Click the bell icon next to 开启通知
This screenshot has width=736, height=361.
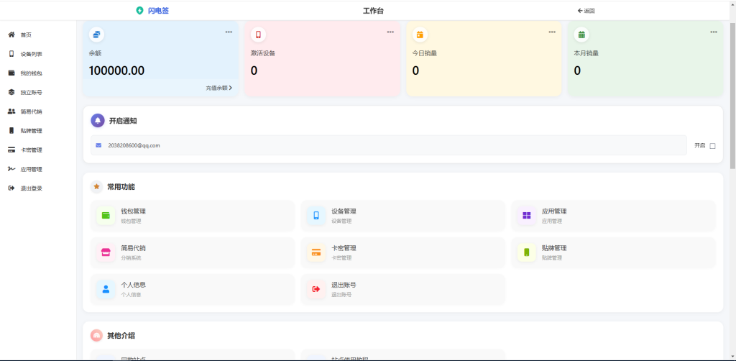(98, 121)
